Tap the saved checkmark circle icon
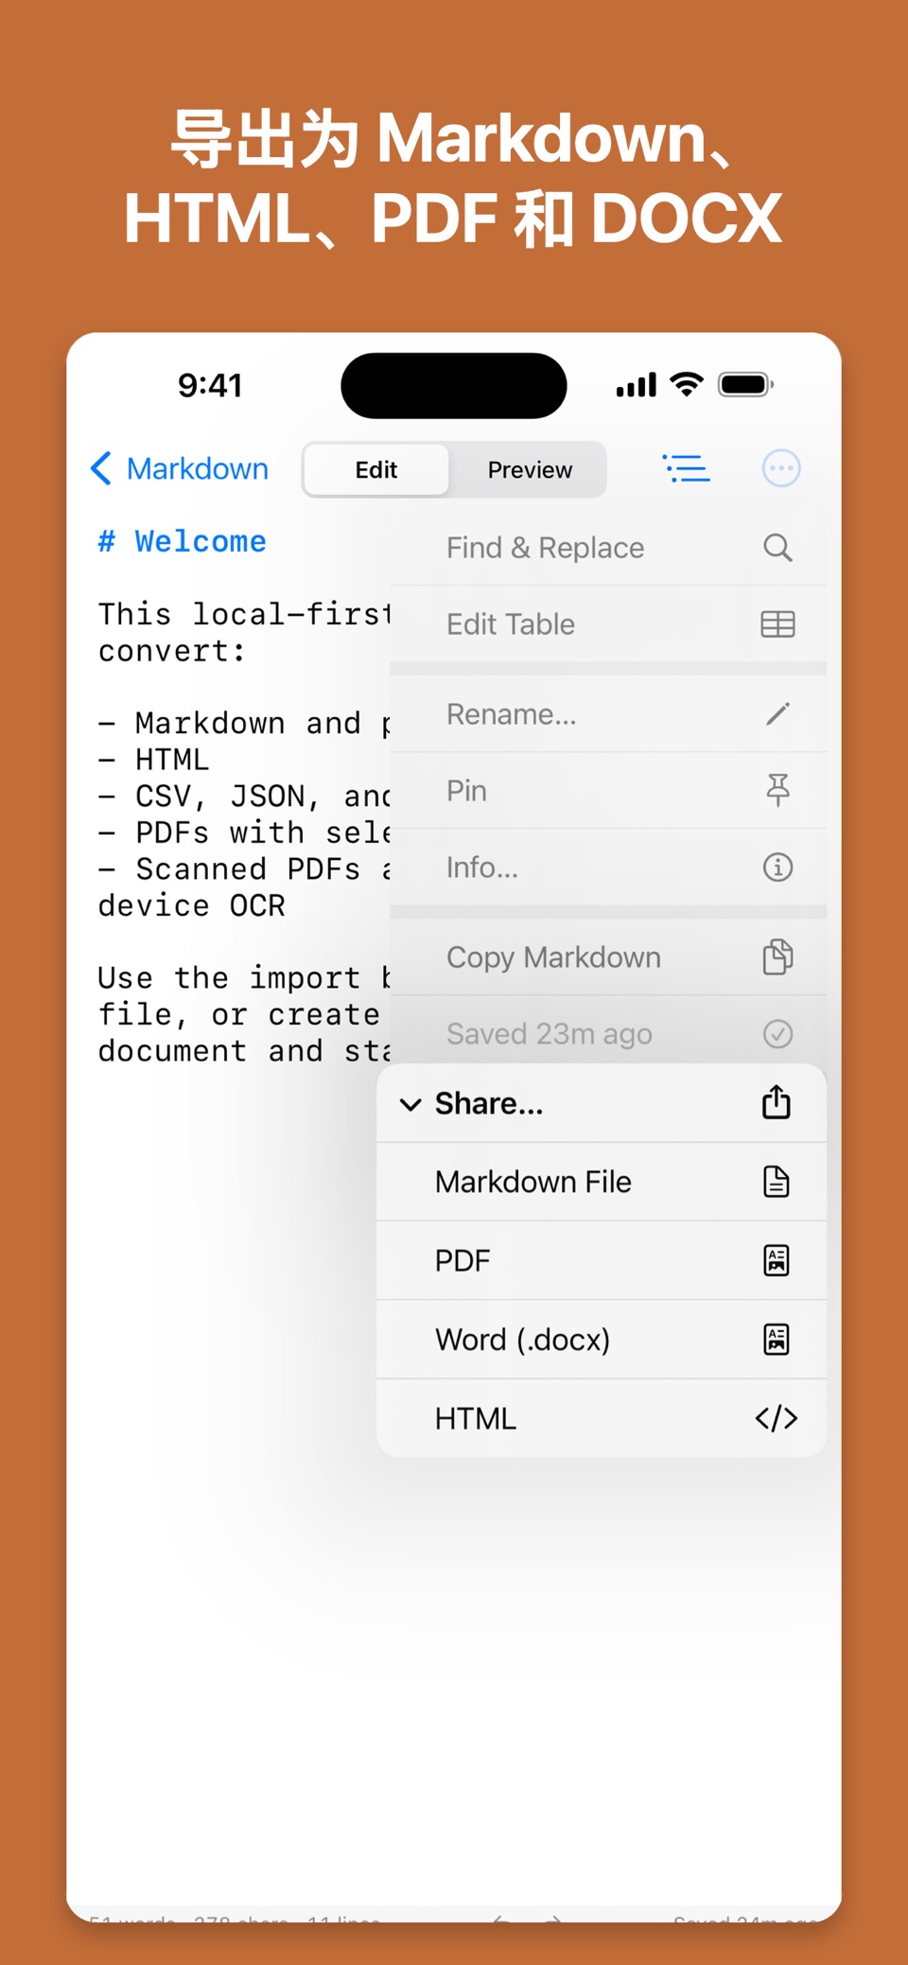 pos(777,1034)
